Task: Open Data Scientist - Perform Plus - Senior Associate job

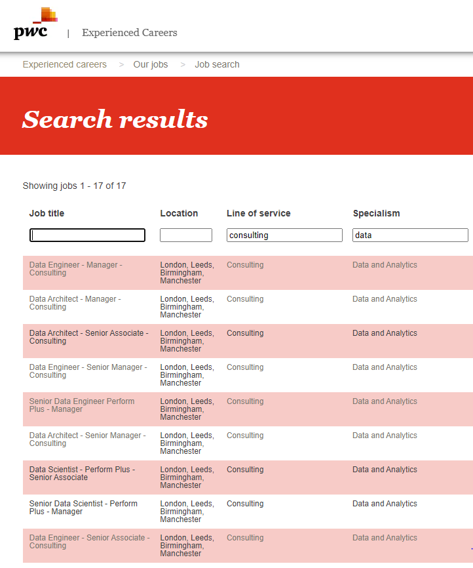Action: pos(82,473)
